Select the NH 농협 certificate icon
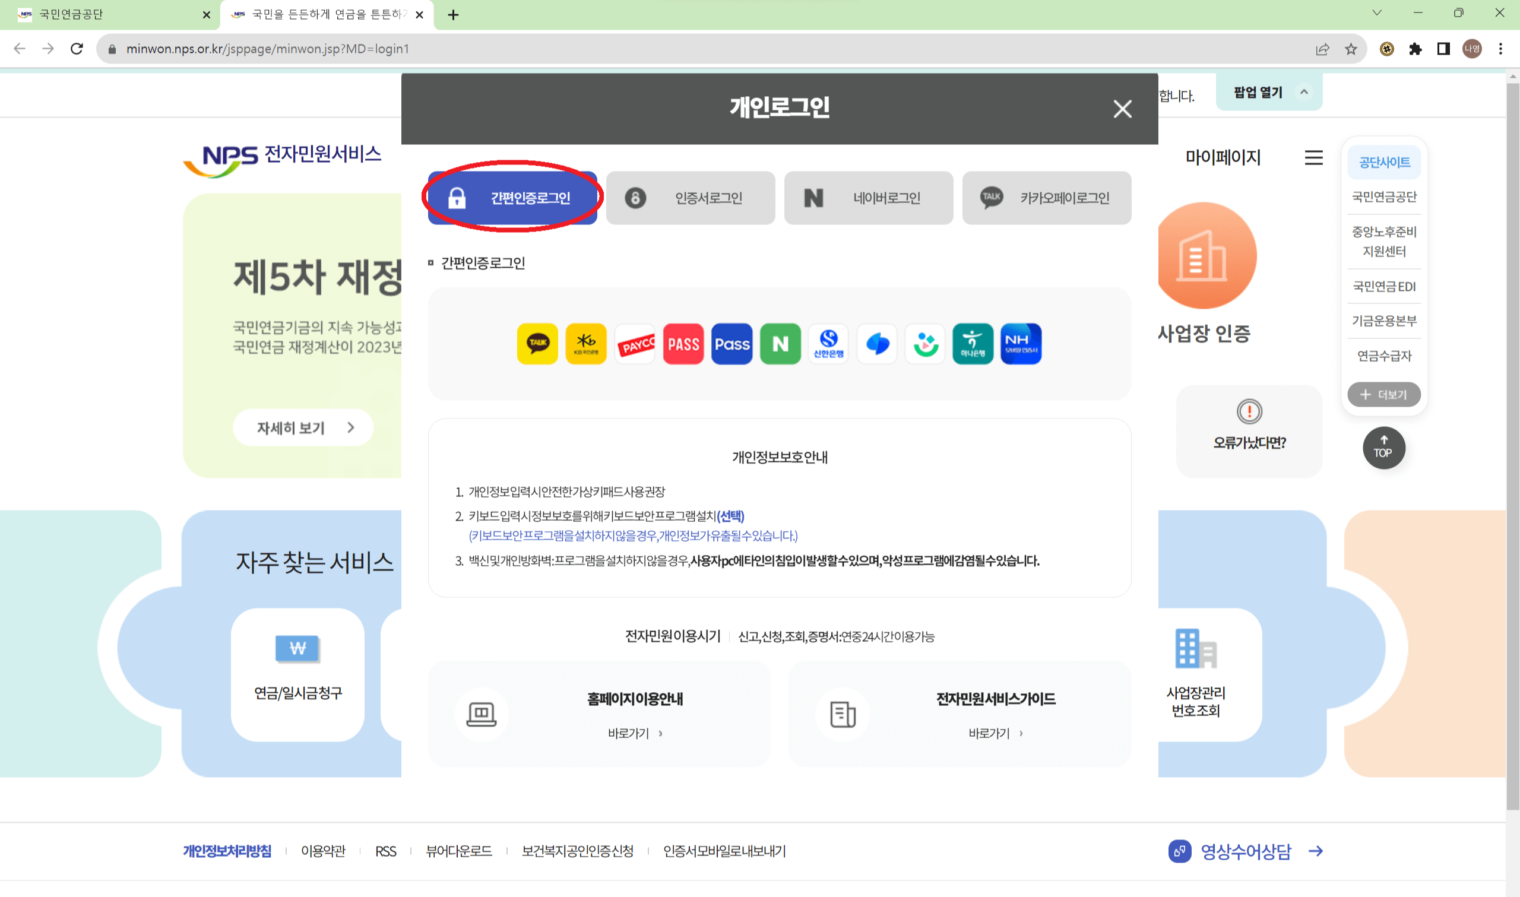Image resolution: width=1520 pixels, height=897 pixels. point(1021,344)
